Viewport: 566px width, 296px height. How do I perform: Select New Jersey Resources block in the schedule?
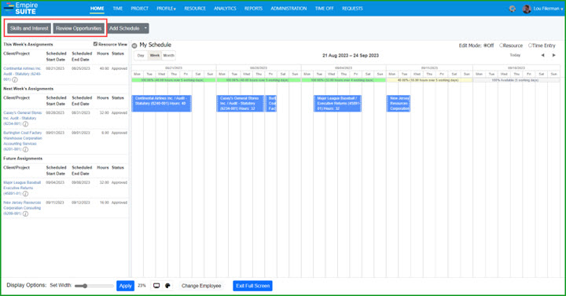click(399, 104)
